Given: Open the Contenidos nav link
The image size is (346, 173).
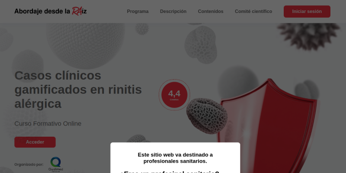Looking at the screenshot, I should (211, 12).
